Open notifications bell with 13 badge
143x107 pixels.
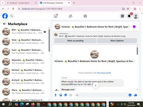point(129,16)
